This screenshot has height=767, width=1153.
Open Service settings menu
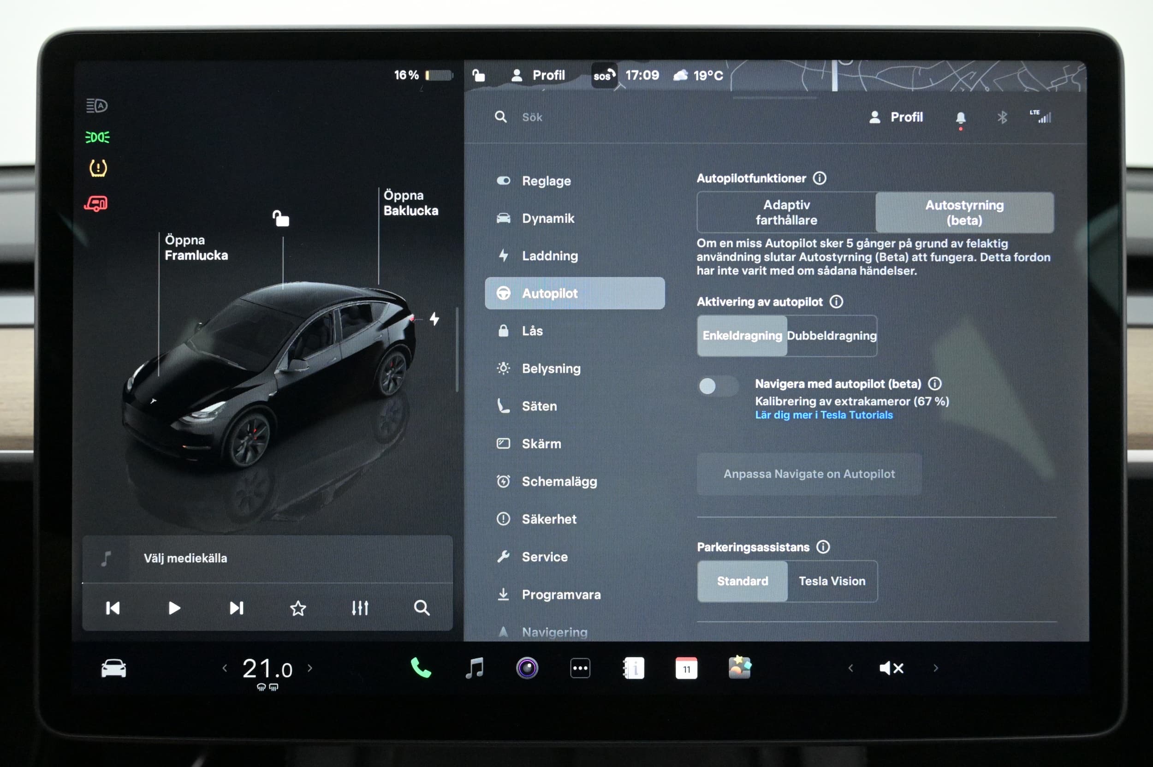[x=575, y=557]
